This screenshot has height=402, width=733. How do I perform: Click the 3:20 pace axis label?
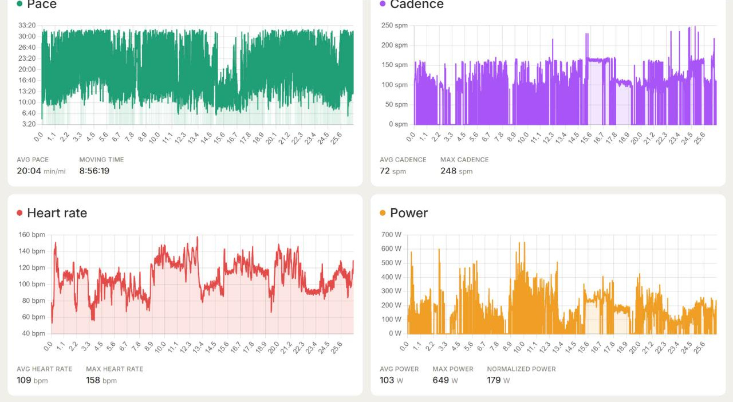pyautogui.click(x=29, y=124)
